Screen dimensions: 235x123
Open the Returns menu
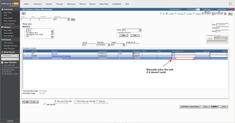(x=82, y=4)
